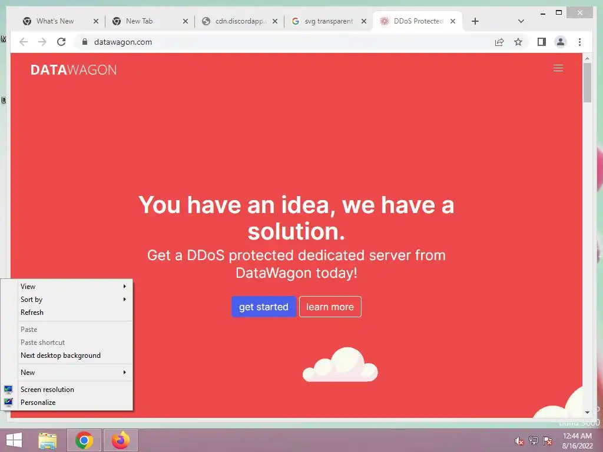603x452 pixels.
Task: Close the New Tab tab
Action: [185, 21]
